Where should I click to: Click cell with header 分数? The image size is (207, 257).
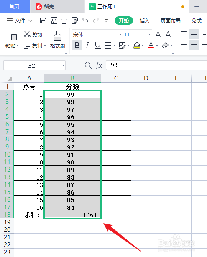(72, 86)
